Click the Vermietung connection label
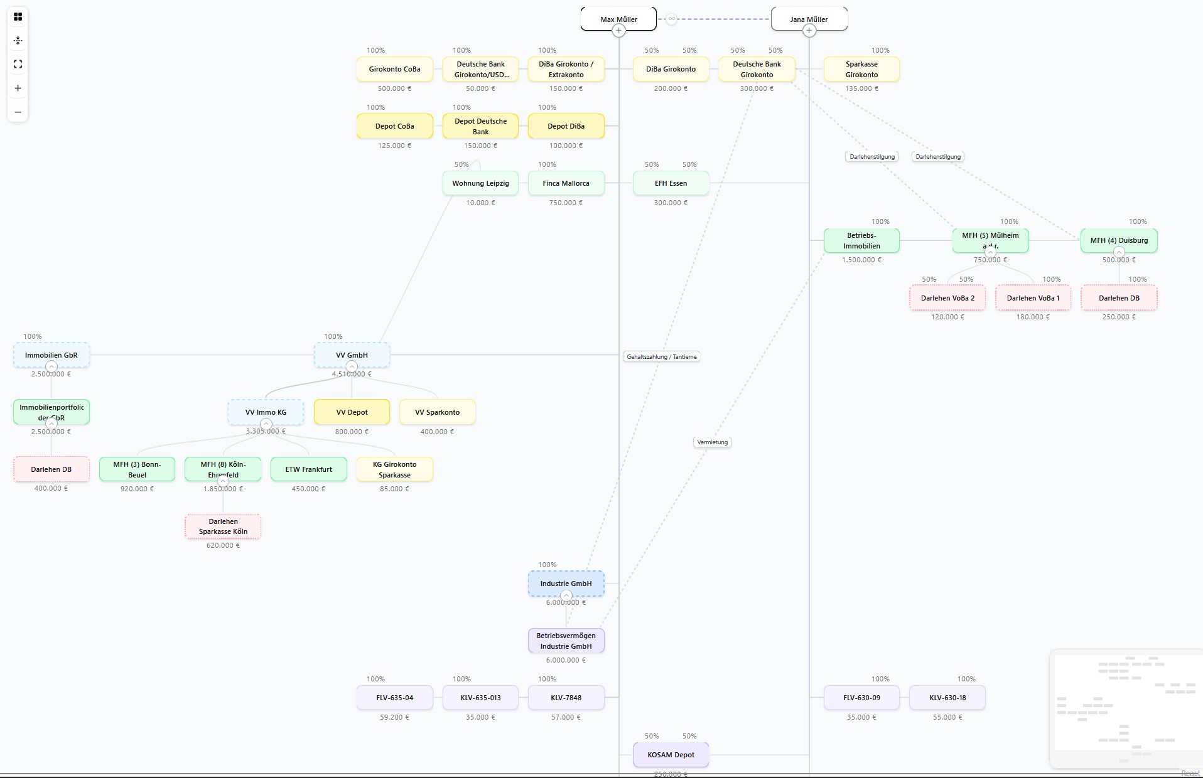Image resolution: width=1203 pixels, height=778 pixels. pos(712,442)
